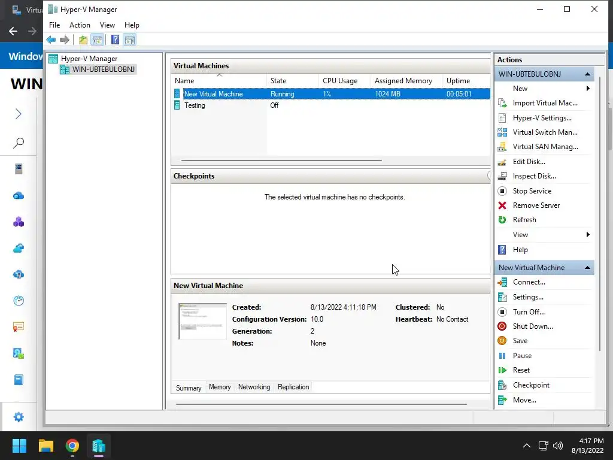Click the volume icon in system tray
This screenshot has height=460, width=613.
[x=558, y=446]
